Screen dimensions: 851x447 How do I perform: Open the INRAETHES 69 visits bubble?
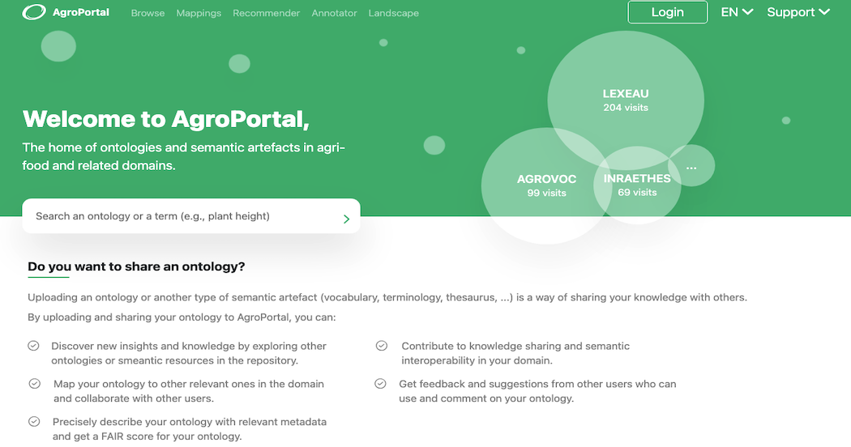(637, 185)
